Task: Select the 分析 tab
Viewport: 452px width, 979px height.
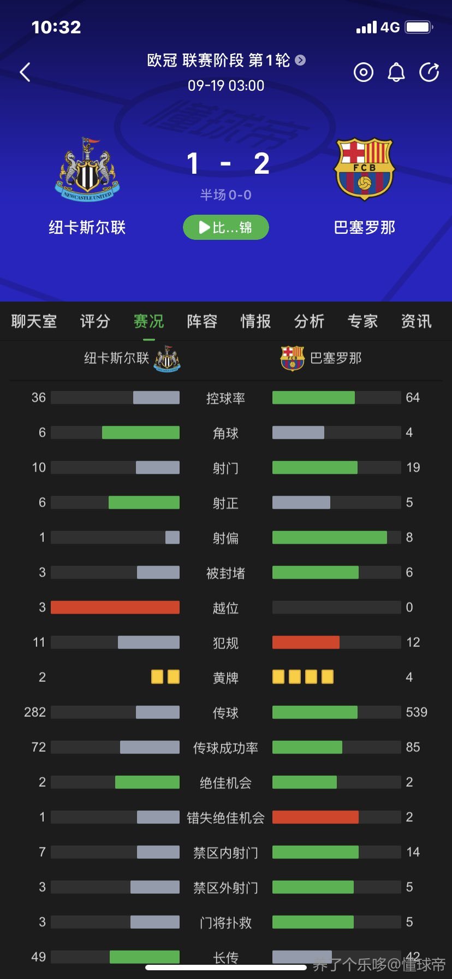Action: coord(309,321)
